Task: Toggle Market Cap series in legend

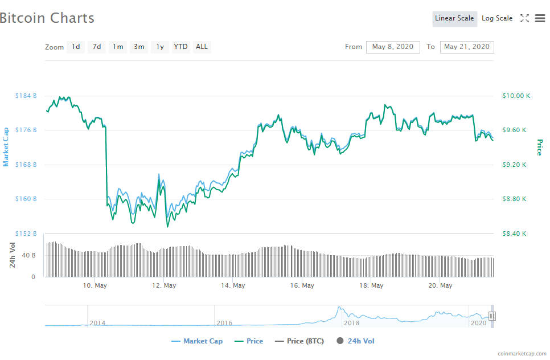Action: pyautogui.click(x=197, y=341)
